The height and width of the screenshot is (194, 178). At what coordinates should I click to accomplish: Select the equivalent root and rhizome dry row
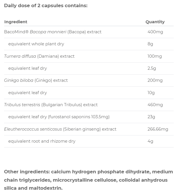click(89, 141)
